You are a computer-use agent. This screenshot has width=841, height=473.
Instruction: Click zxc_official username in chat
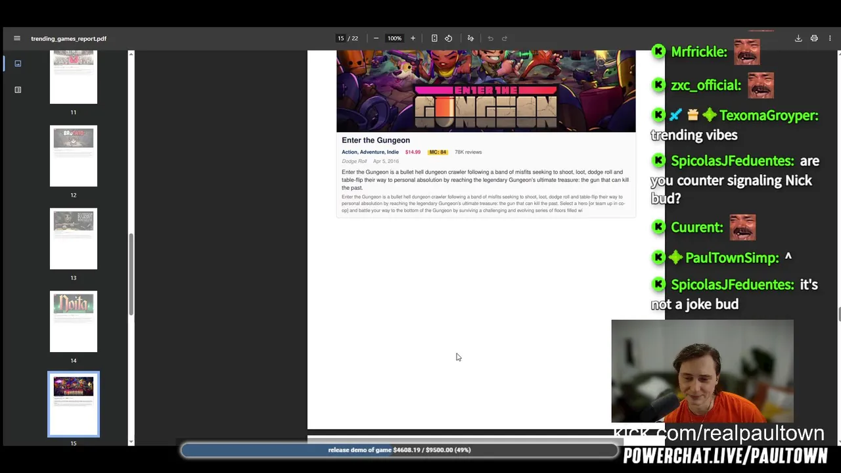pos(706,85)
